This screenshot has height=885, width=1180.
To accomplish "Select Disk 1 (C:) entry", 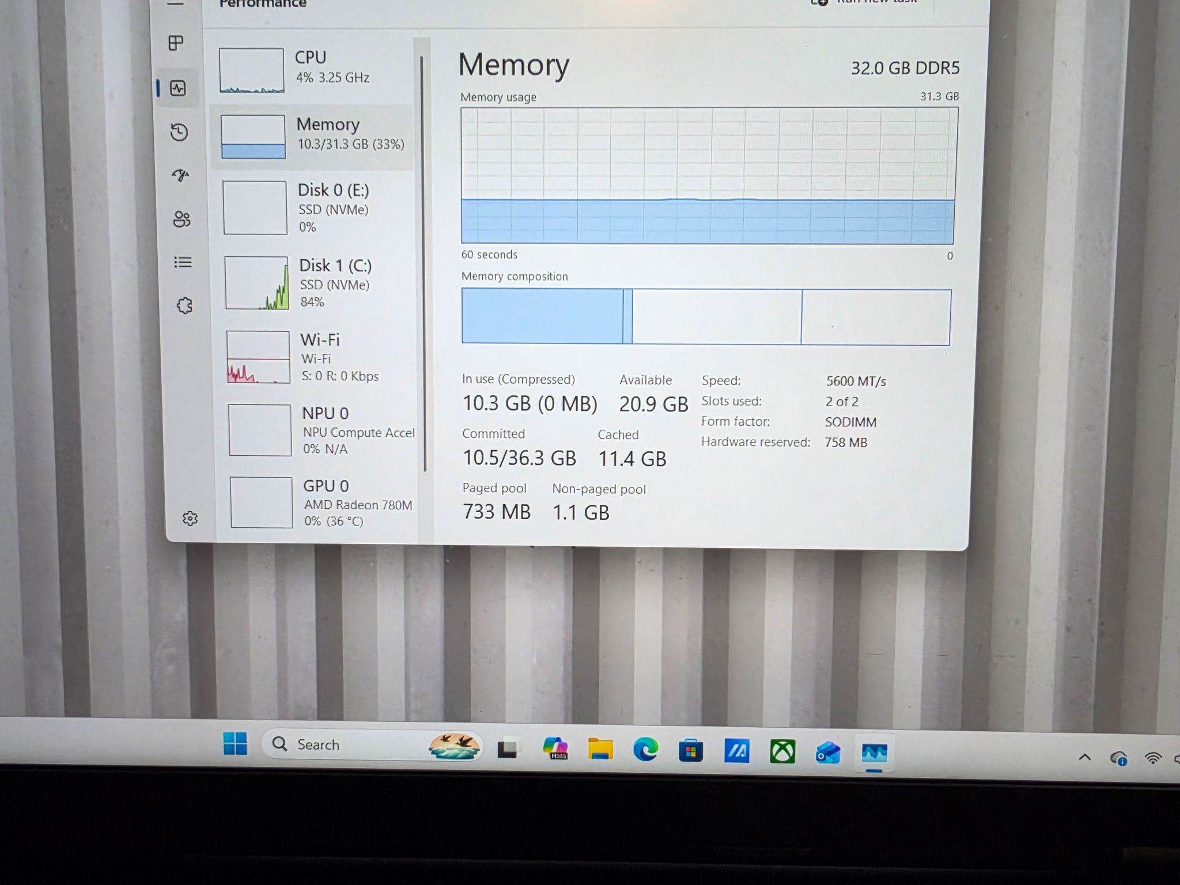I will pyautogui.click(x=317, y=283).
